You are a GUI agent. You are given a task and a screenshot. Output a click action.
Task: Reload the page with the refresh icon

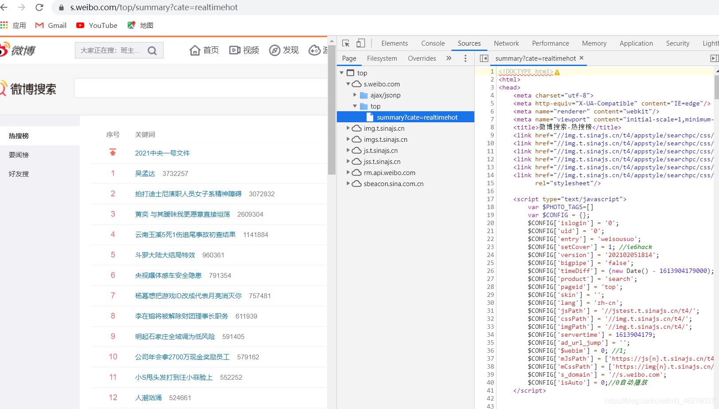pos(39,8)
